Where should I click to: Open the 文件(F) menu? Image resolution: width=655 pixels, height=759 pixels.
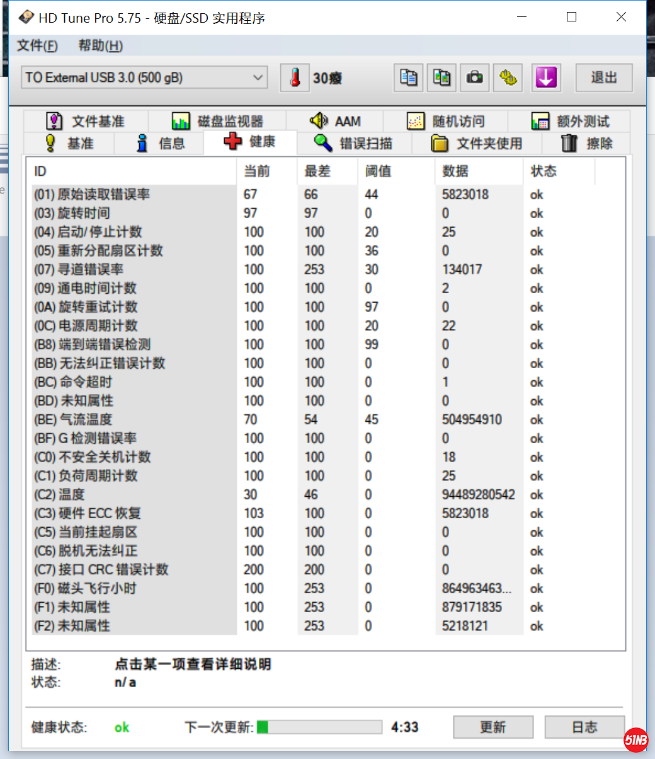tap(37, 45)
